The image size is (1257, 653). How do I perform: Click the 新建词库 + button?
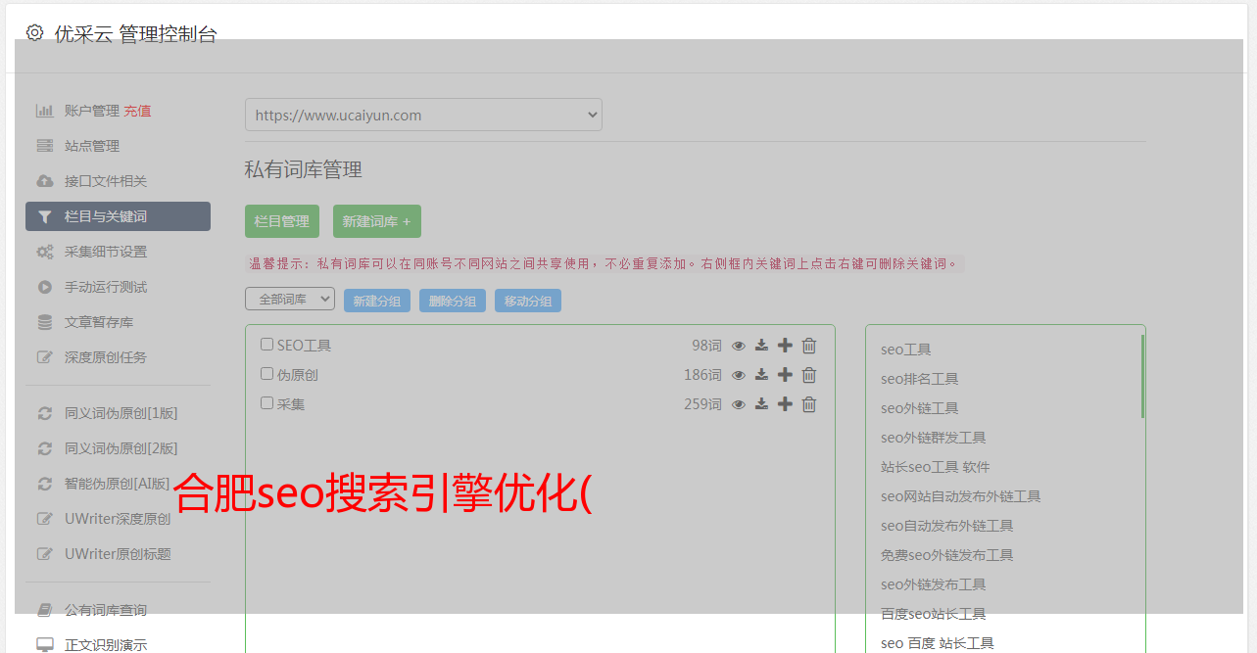point(377,221)
